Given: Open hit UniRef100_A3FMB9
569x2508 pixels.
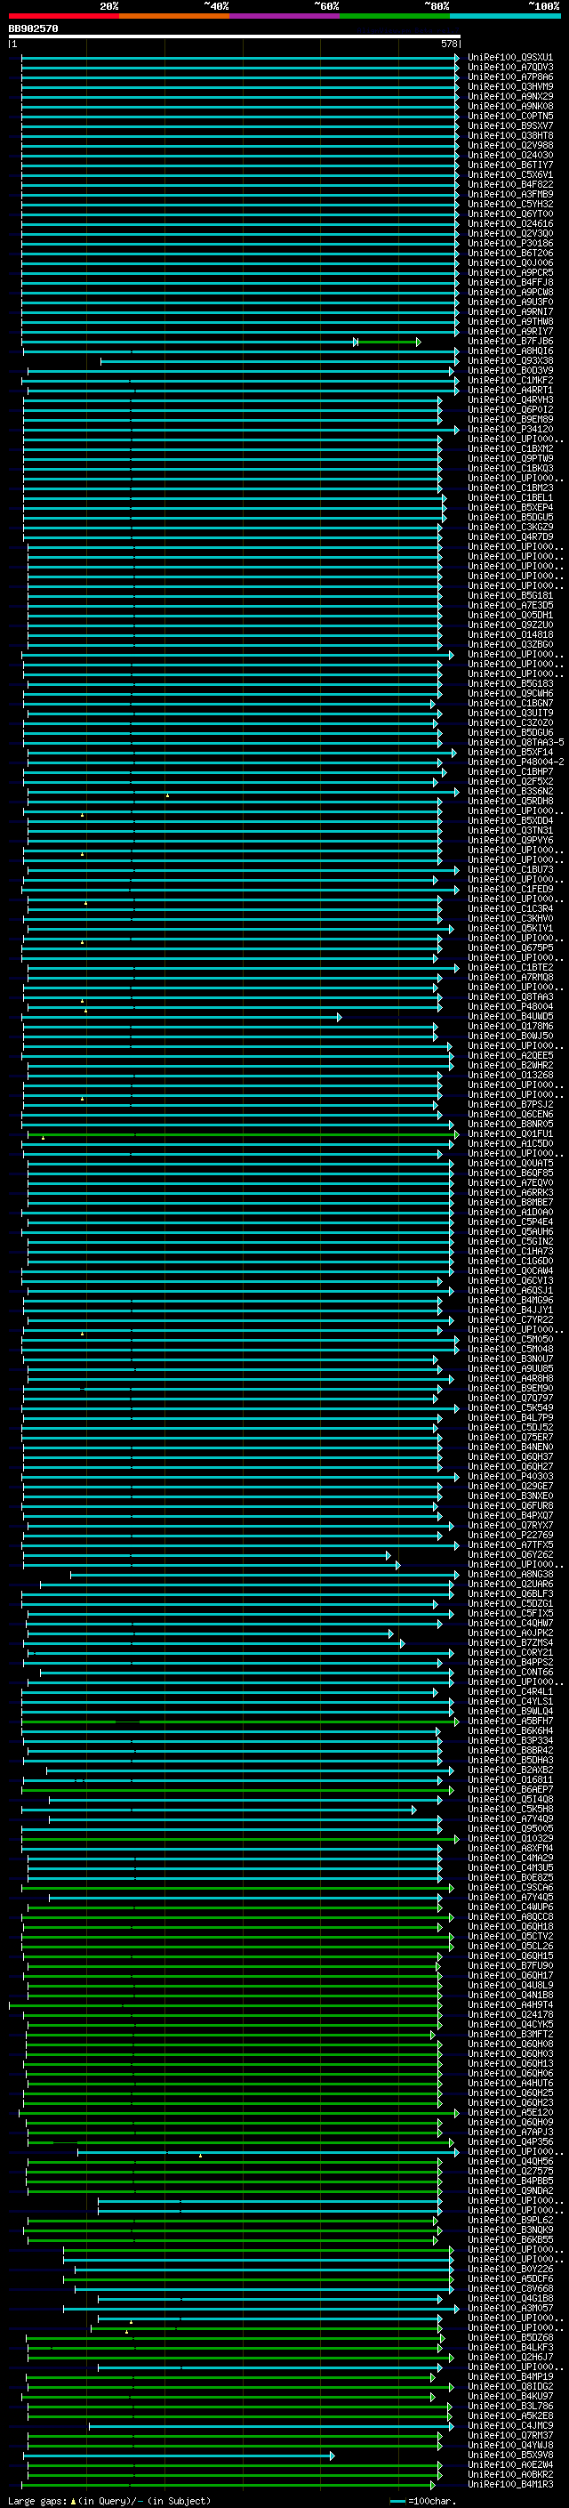Looking at the screenshot, I should 509,195.
